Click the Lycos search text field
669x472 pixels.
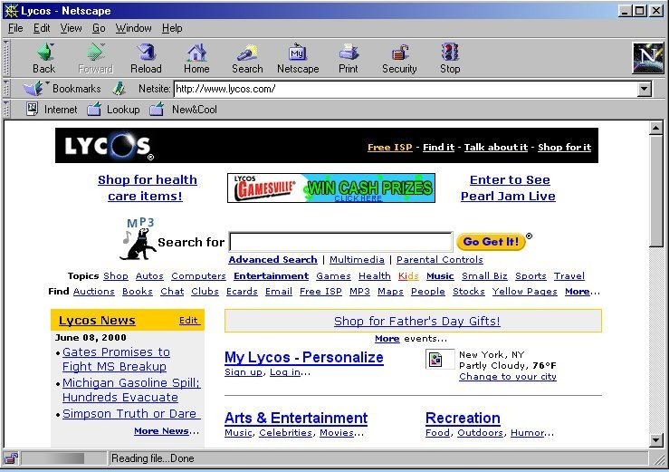coord(339,242)
